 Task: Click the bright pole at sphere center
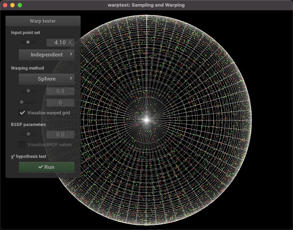(146, 119)
